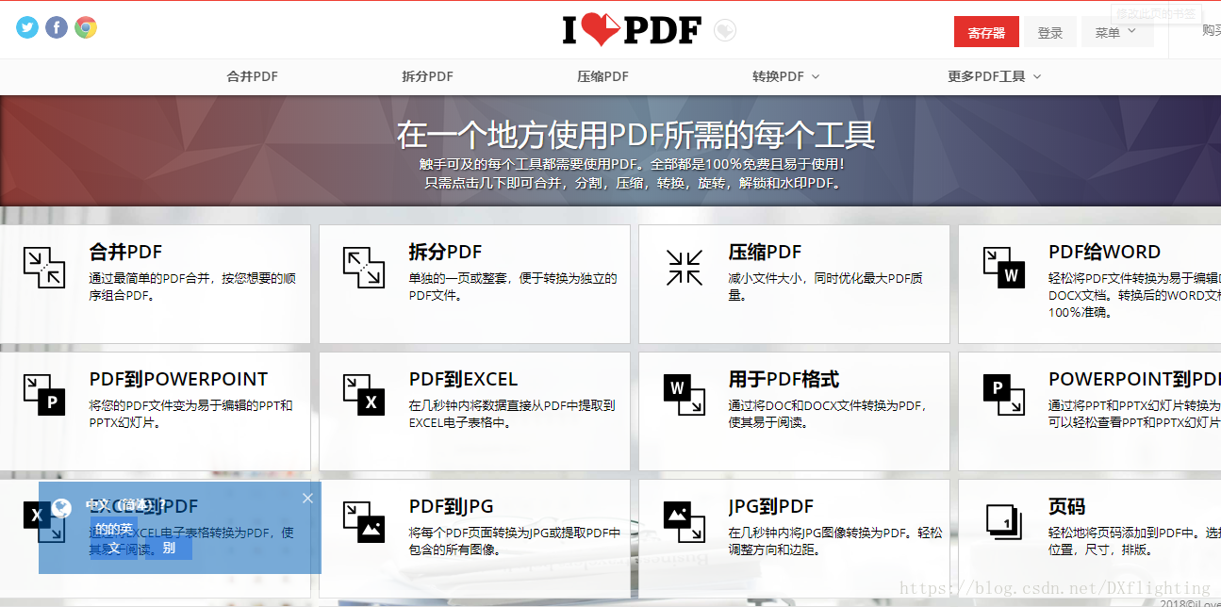Image resolution: width=1221 pixels, height=607 pixels.
Task: Expand the 转换PDF dropdown menu
Action: (x=786, y=76)
